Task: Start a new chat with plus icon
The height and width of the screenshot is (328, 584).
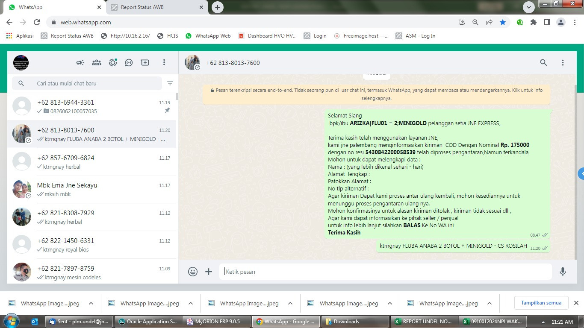Action: pyautogui.click(x=145, y=62)
